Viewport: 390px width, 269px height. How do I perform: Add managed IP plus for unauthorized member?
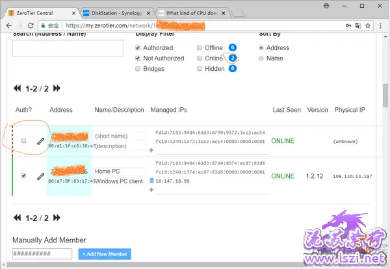pyautogui.click(x=151, y=150)
